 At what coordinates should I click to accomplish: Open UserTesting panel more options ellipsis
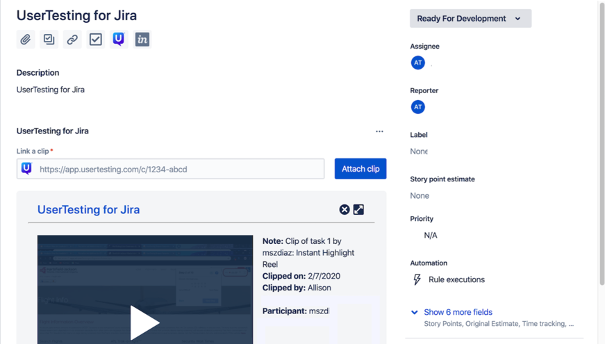pos(380,131)
